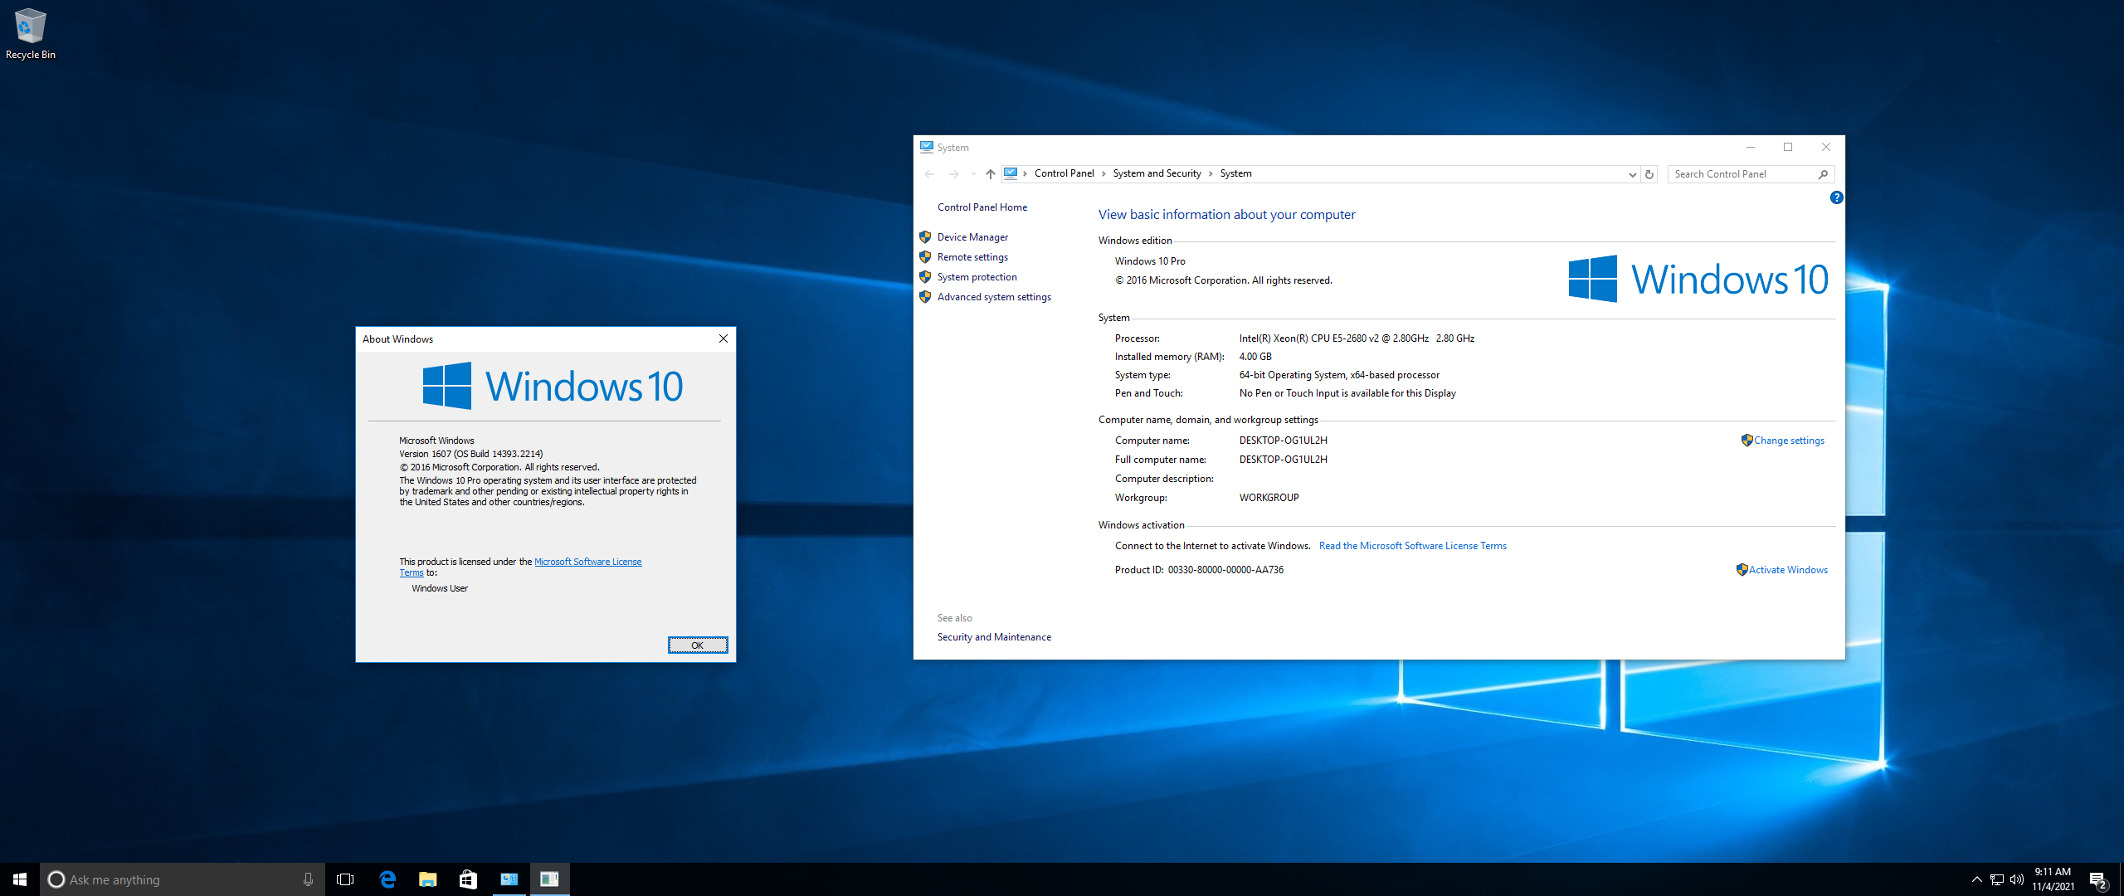Open Advanced system settings

994,297
